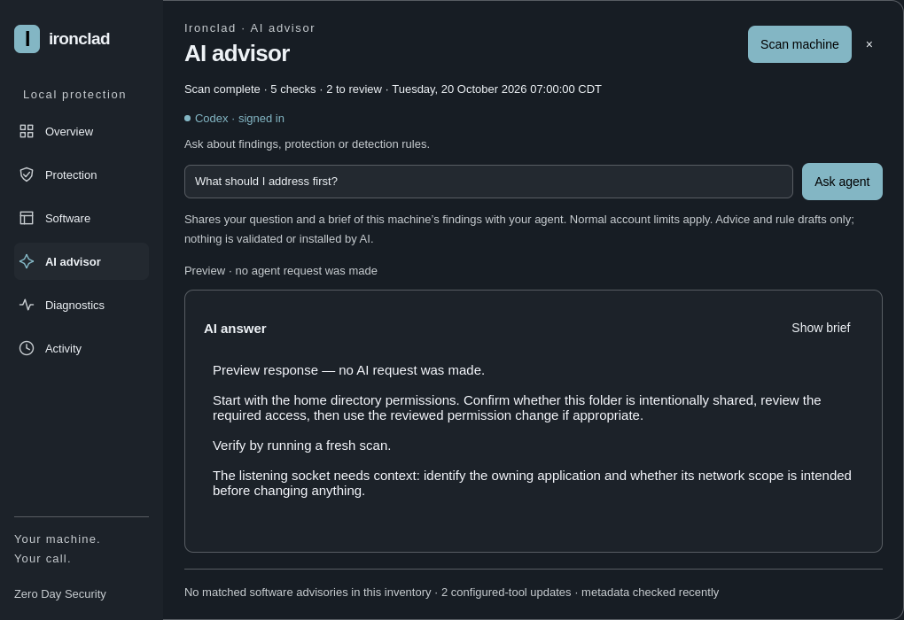The width and height of the screenshot is (904, 620).
Task: Click the Software layout icon
Action: [27, 218]
